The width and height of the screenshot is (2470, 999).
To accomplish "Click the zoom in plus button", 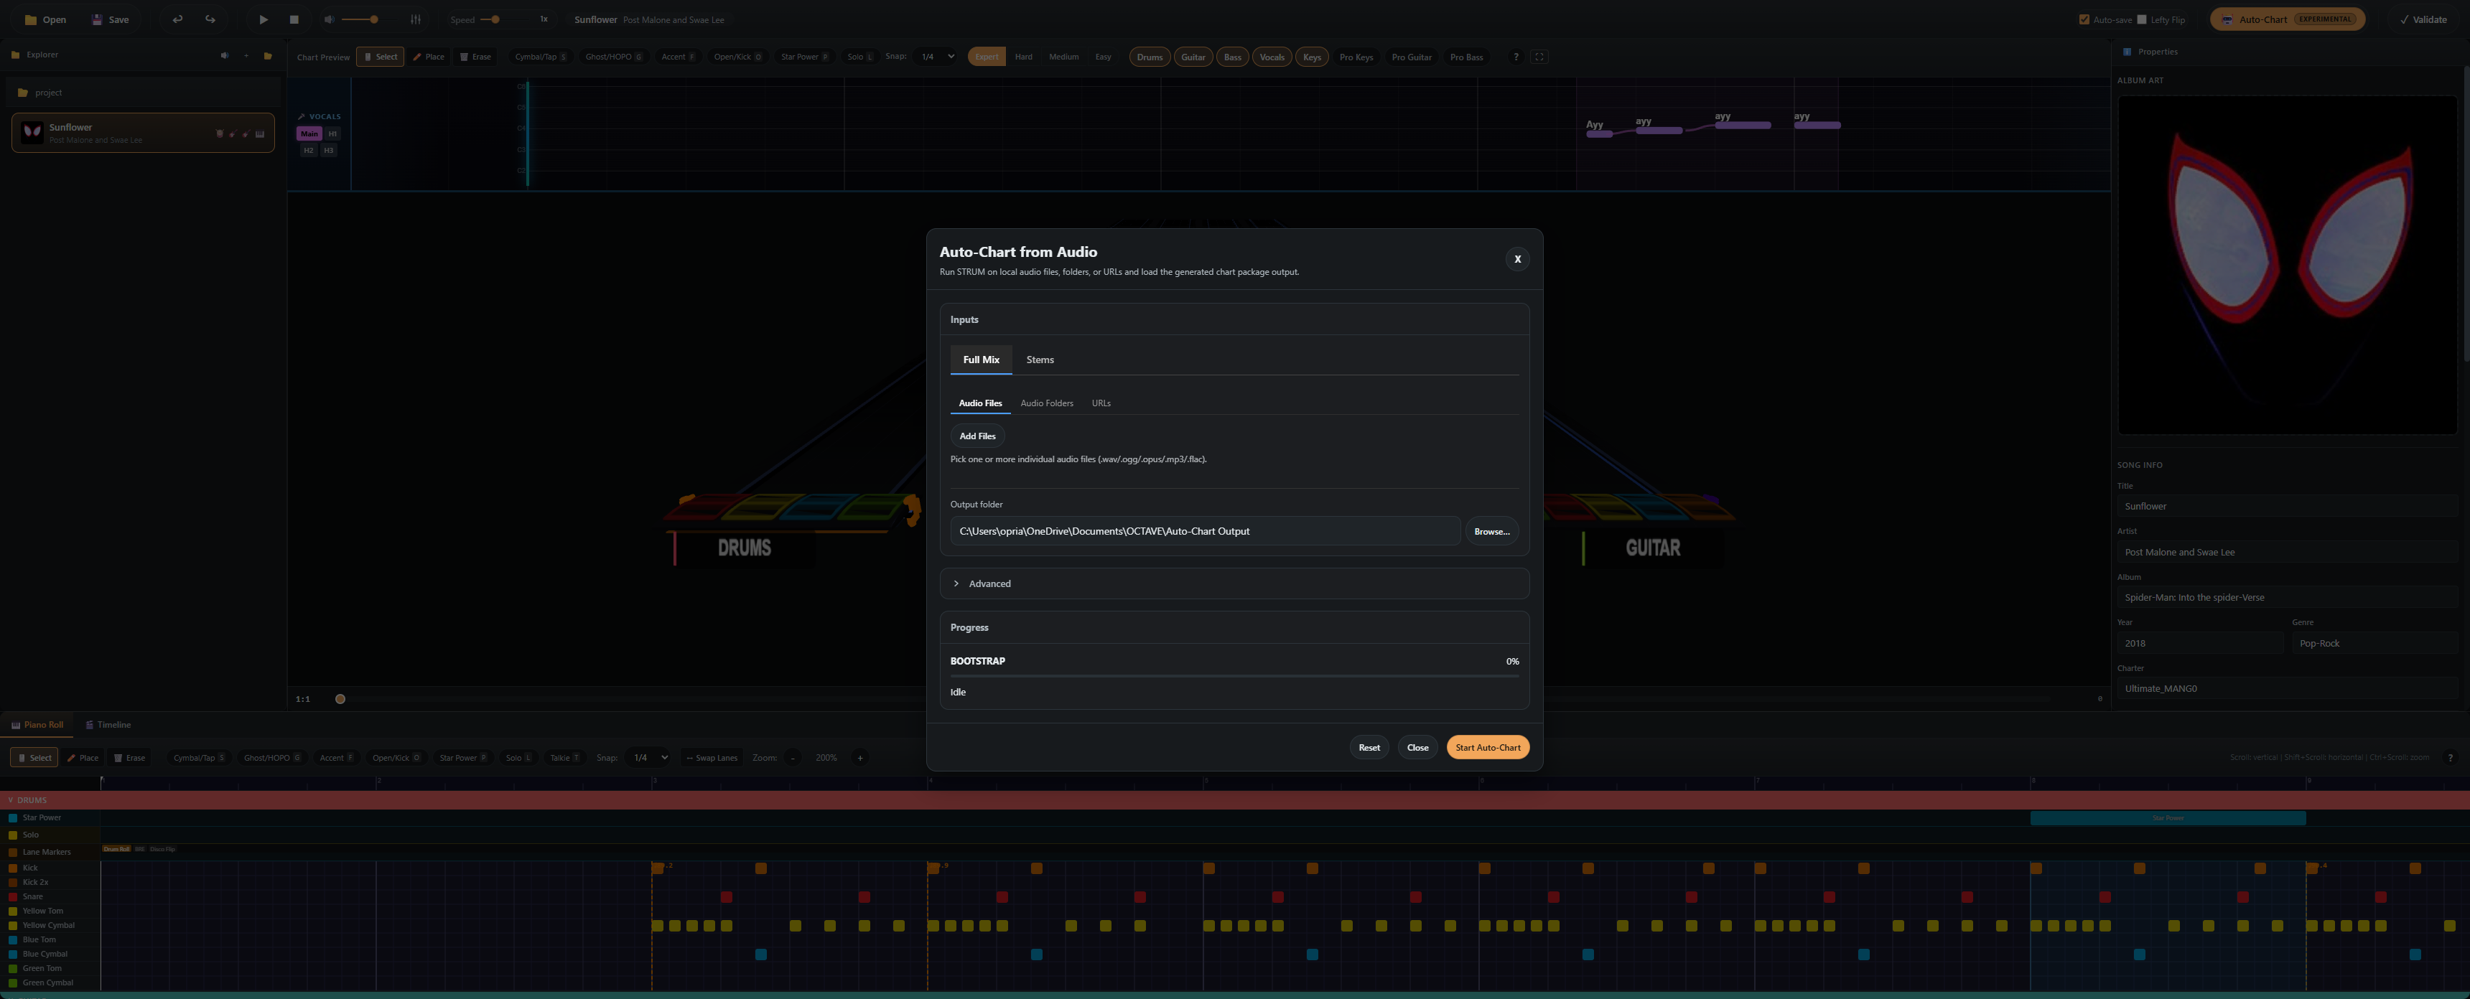I will pyautogui.click(x=860, y=757).
